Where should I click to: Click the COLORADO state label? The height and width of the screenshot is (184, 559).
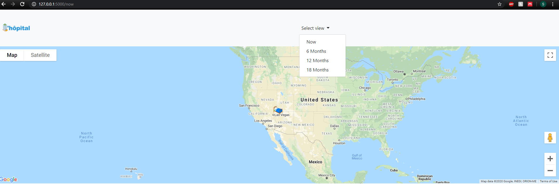306,104
